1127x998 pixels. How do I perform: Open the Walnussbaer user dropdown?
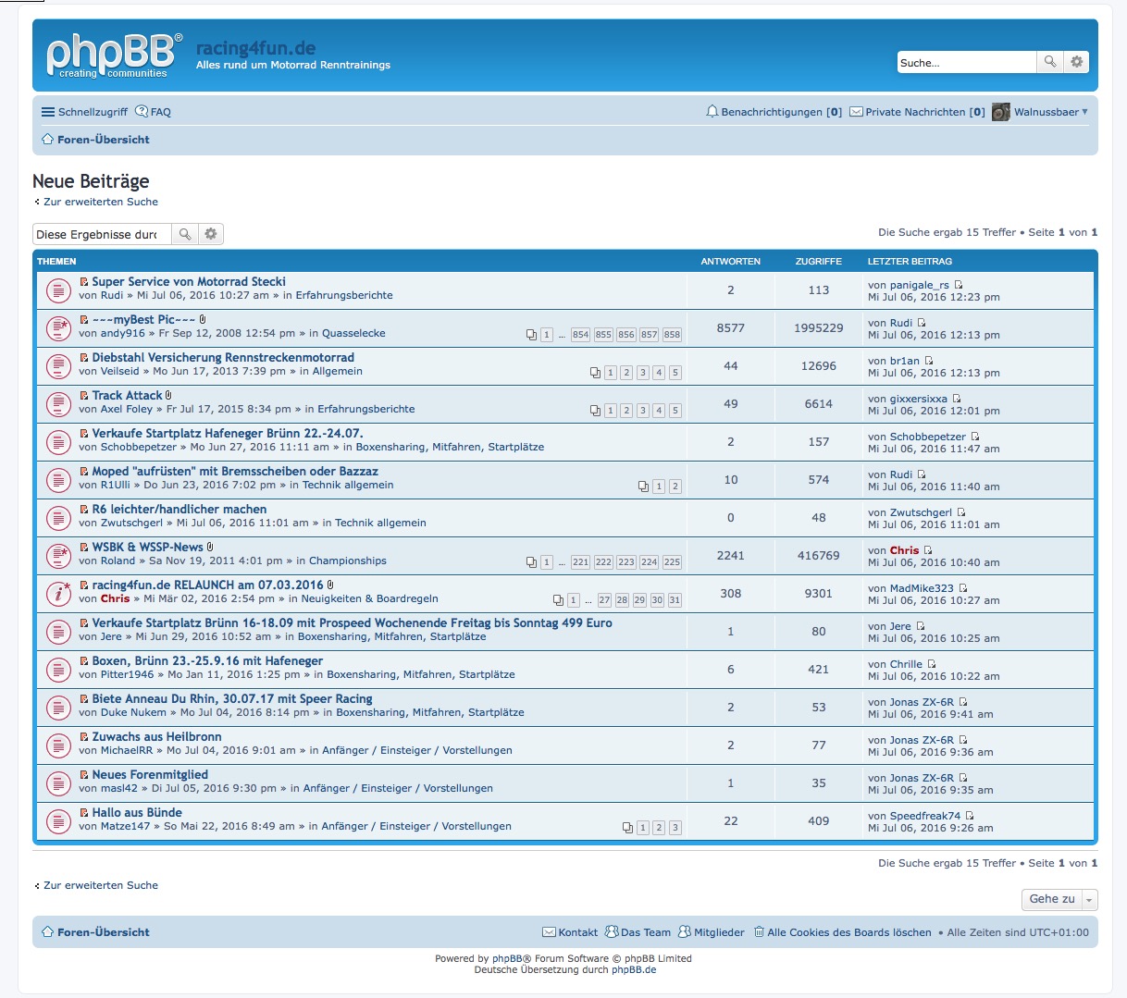coord(1051,112)
